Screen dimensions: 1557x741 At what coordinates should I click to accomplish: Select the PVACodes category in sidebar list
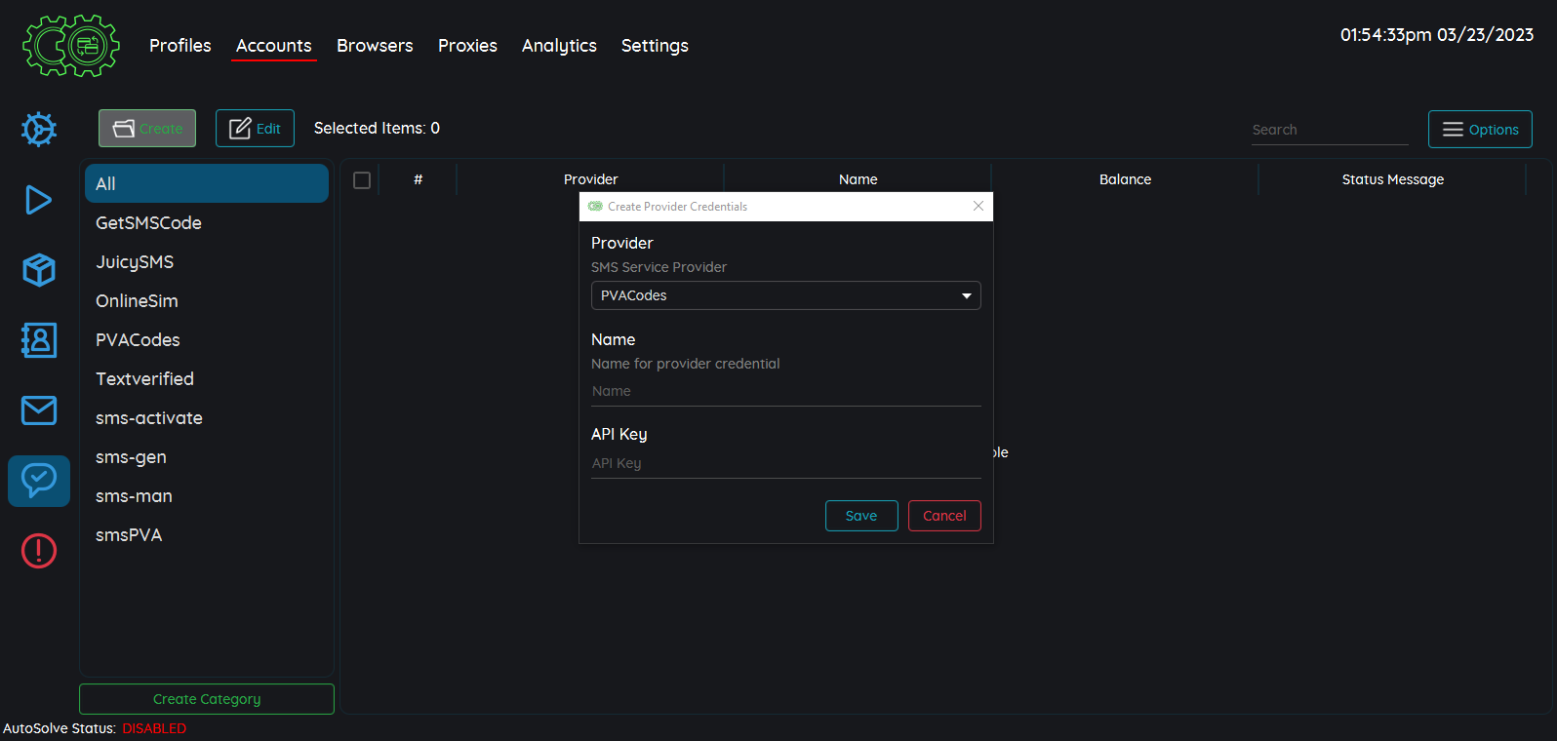(207, 339)
